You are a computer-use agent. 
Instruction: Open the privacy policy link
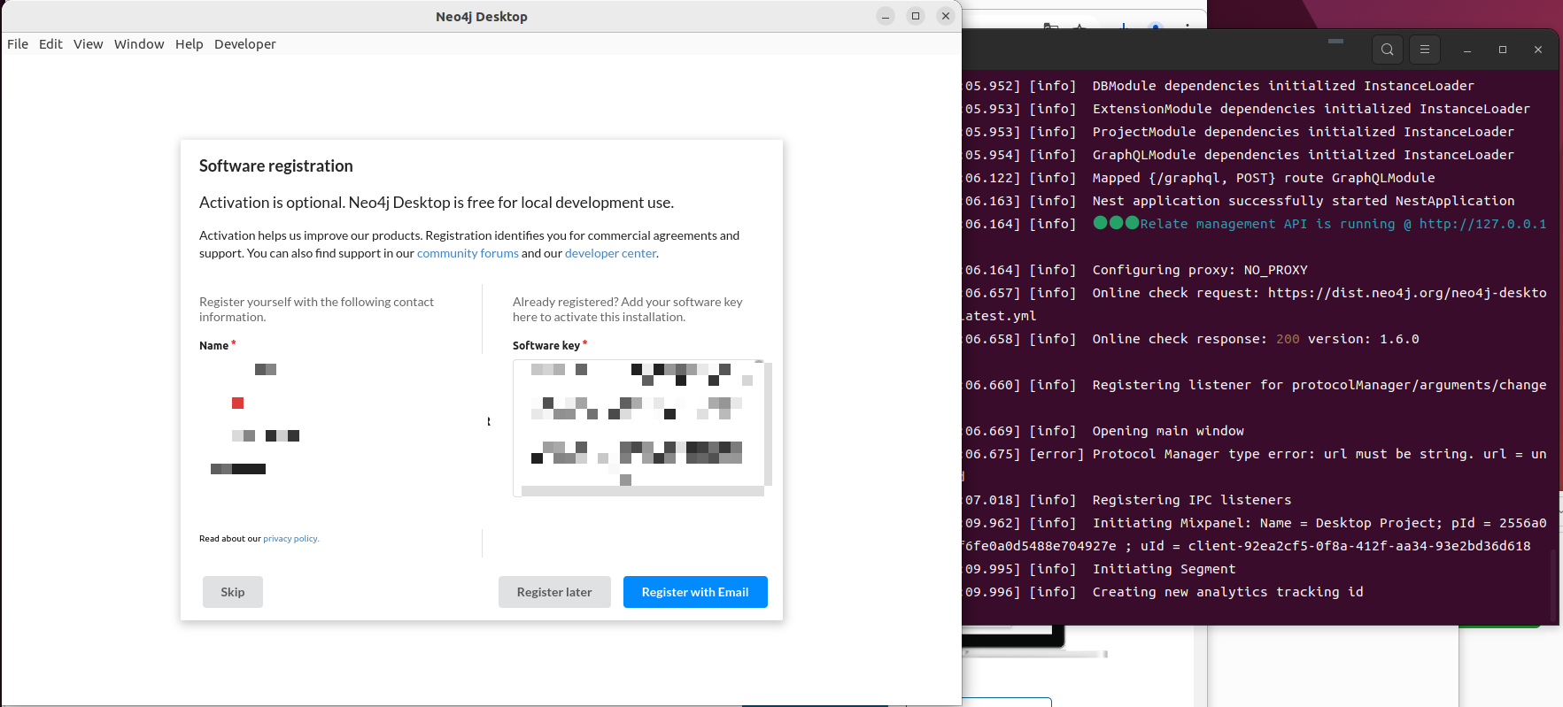pos(290,539)
